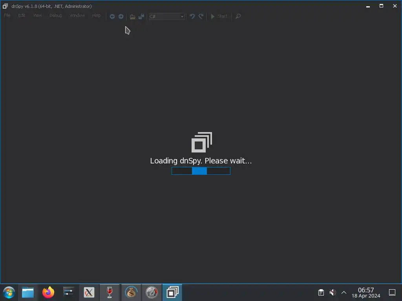The image size is (402, 301).
Task: Click the money bag taskbar icon
Action: [131, 292]
